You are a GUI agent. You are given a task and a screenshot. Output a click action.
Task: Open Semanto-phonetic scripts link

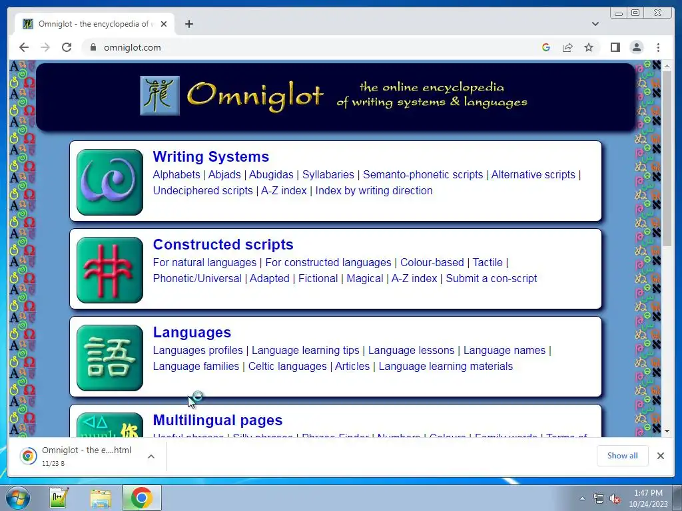pos(423,175)
